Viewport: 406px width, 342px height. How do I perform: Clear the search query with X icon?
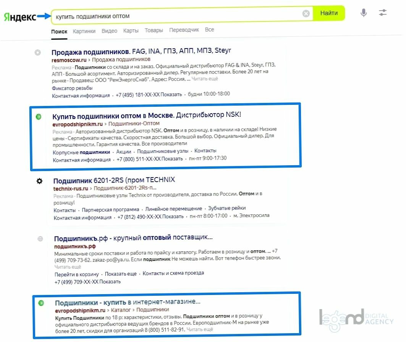point(306,13)
